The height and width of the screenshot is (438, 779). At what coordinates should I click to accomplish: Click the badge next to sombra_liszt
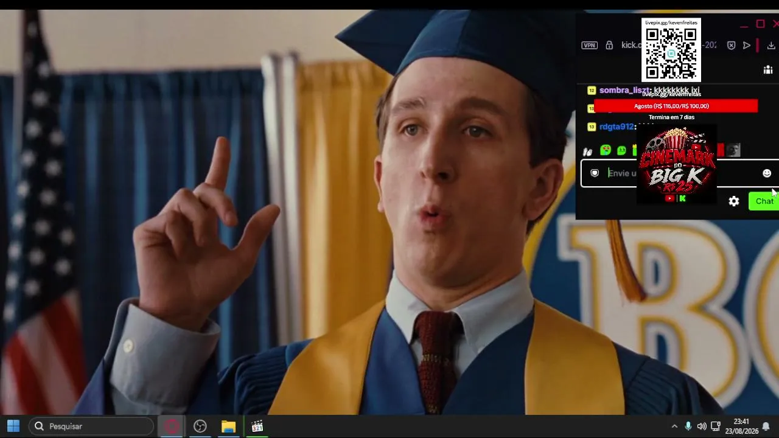(592, 91)
